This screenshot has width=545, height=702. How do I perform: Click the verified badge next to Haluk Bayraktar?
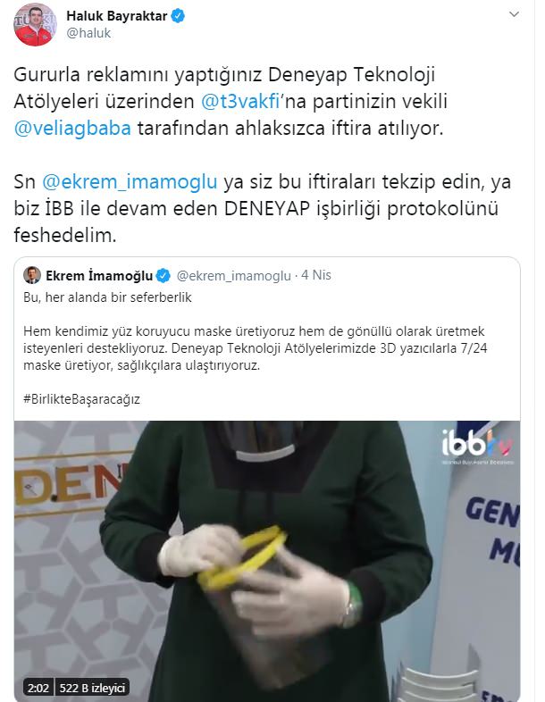[x=178, y=16]
